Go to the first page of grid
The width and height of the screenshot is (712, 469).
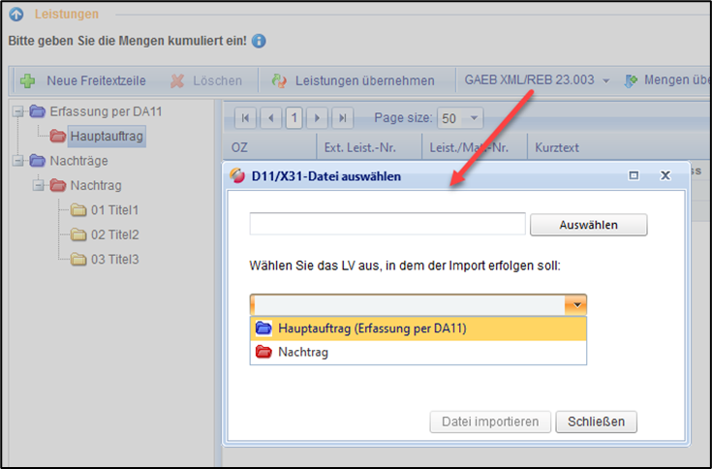tap(246, 118)
